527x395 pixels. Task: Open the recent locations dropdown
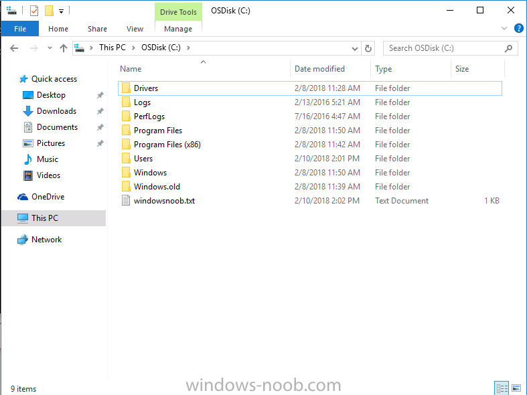[50, 48]
